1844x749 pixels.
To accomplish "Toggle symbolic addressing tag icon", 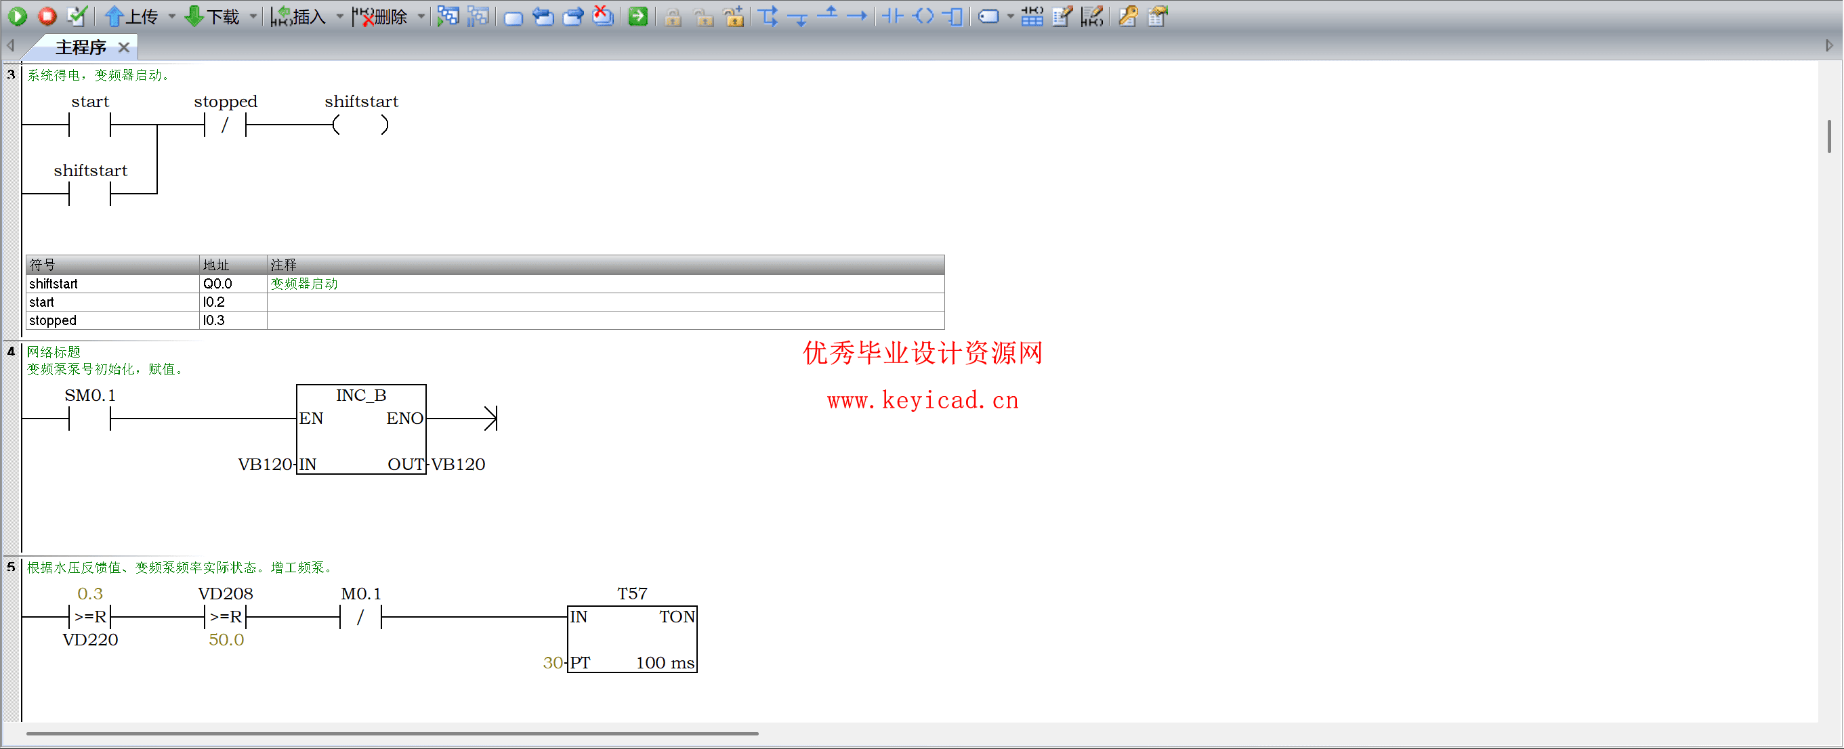I will coord(988,16).
